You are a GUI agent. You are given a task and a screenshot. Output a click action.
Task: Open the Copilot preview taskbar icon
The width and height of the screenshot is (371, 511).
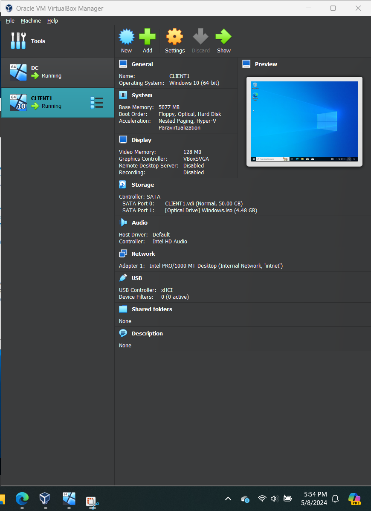pos(354,499)
